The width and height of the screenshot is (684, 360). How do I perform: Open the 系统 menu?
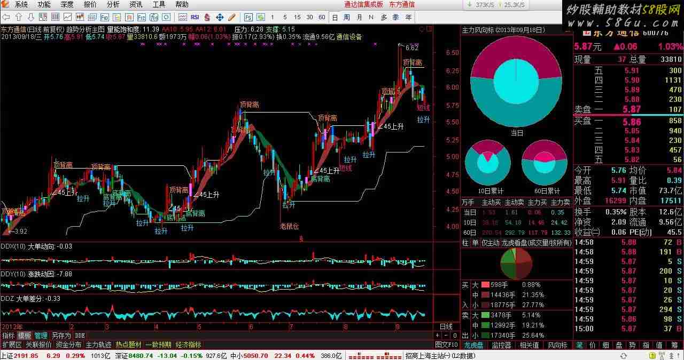[21, 4]
